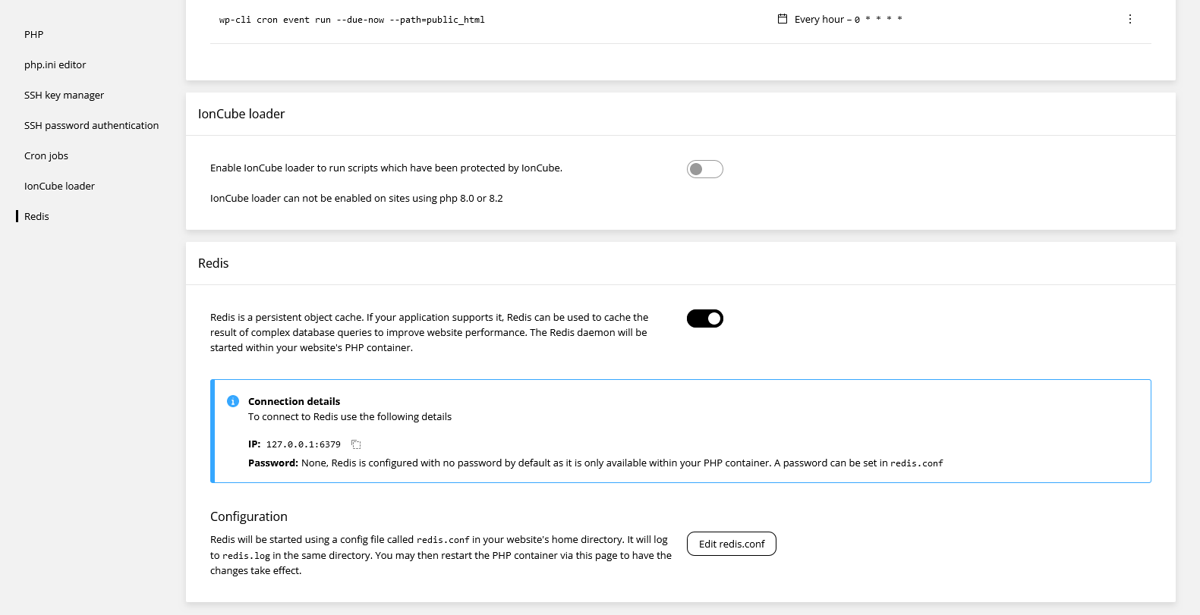Enable the IonCube loader toggle switch
The height and width of the screenshot is (615, 1200).
coord(704,169)
